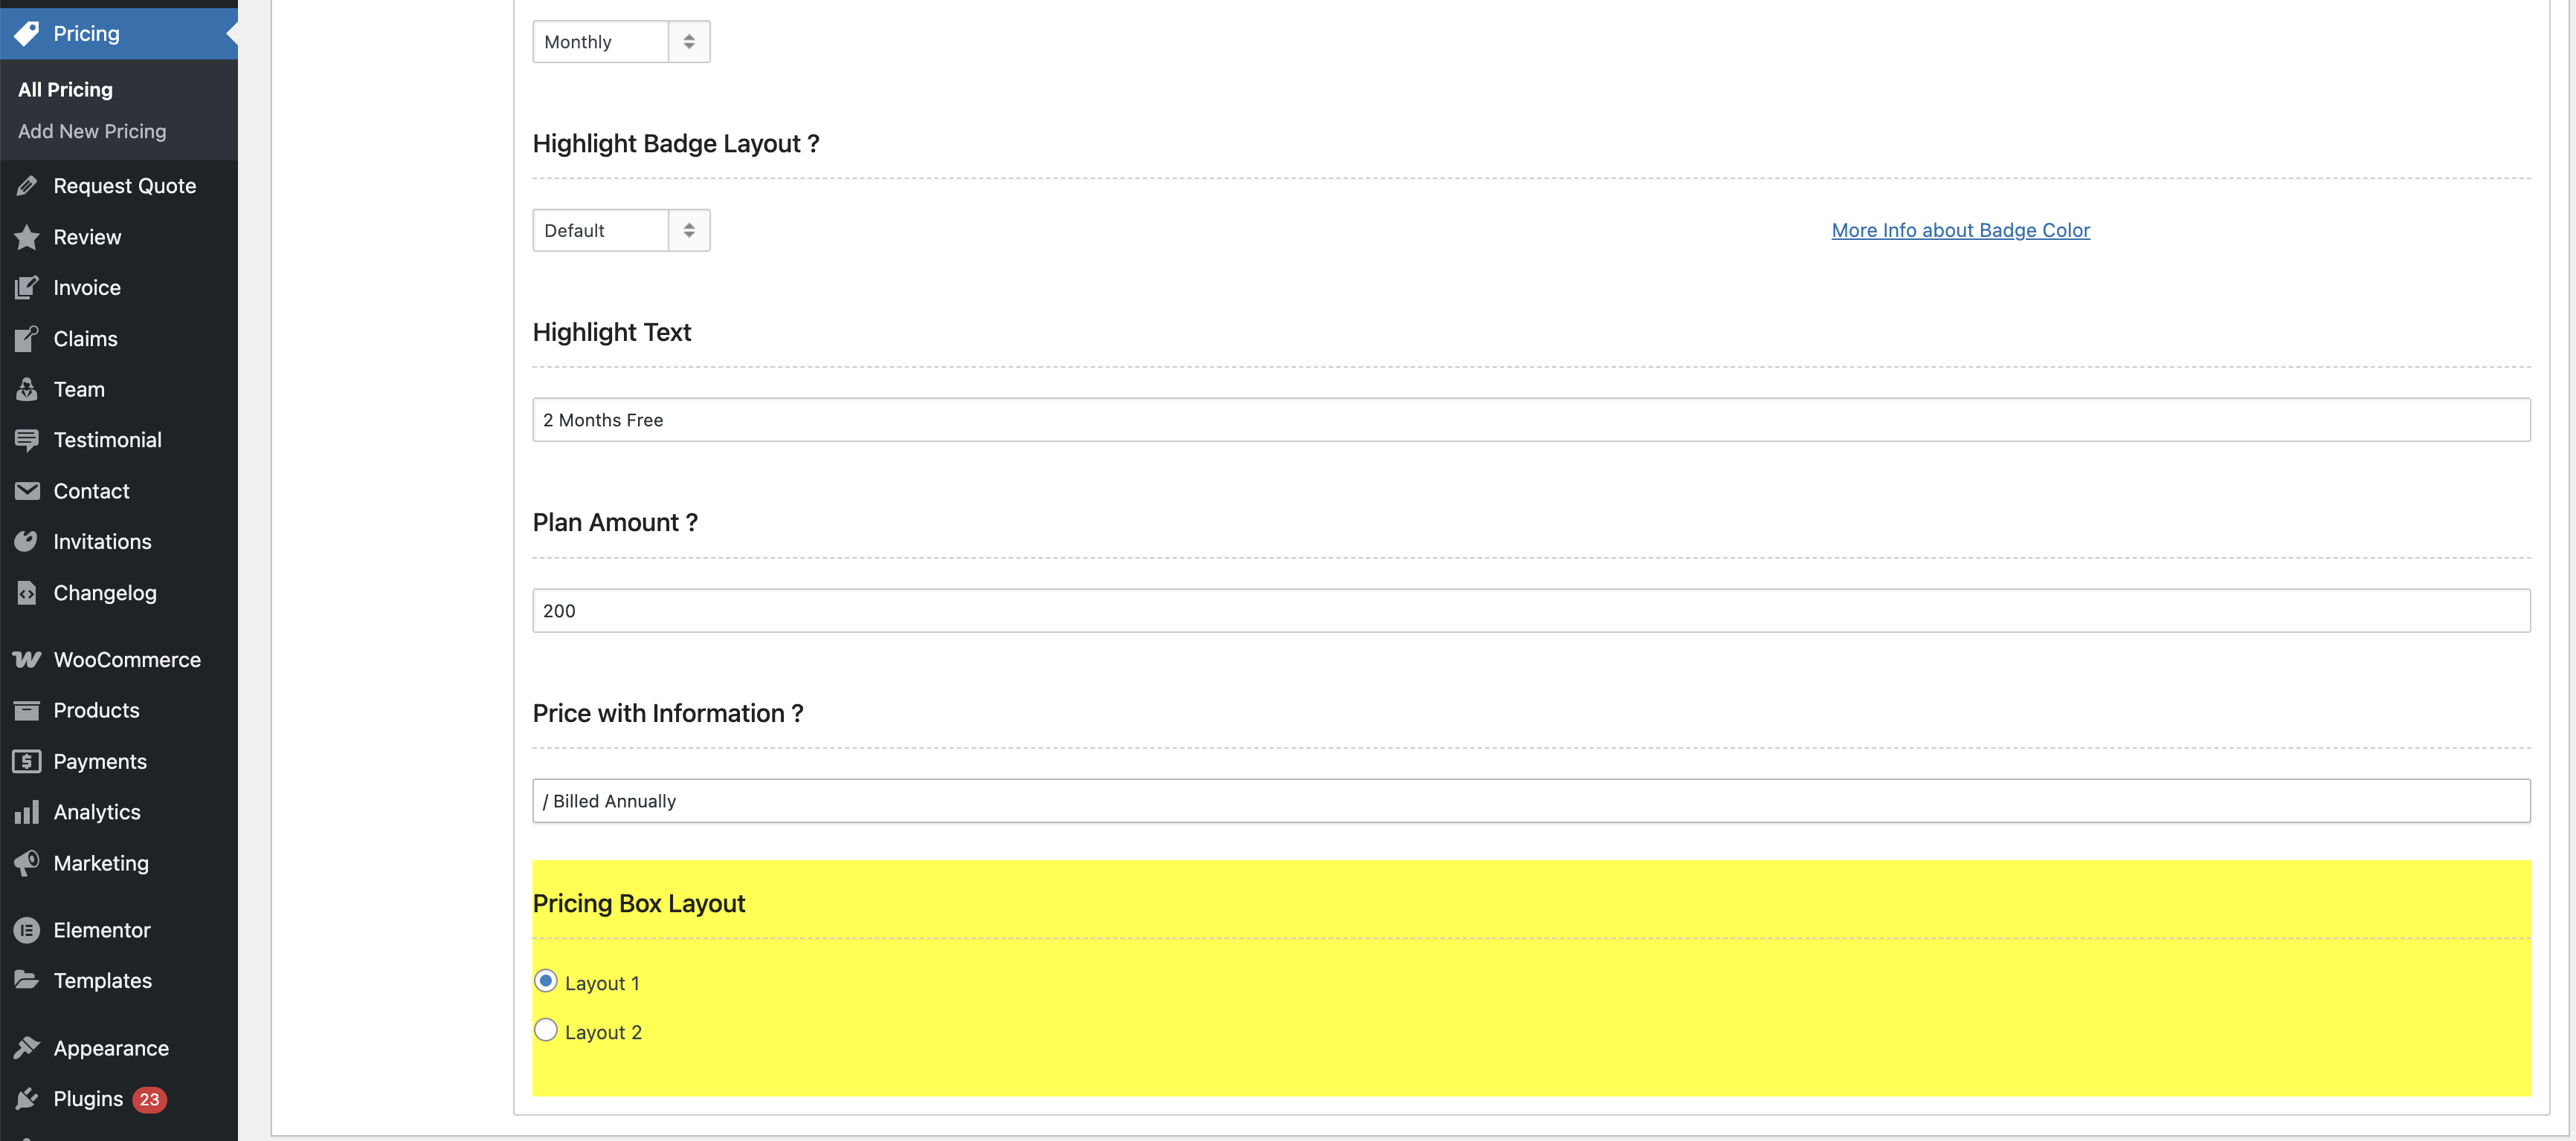Click the Review star icon
The width and height of the screenshot is (2576, 1141).
(27, 237)
